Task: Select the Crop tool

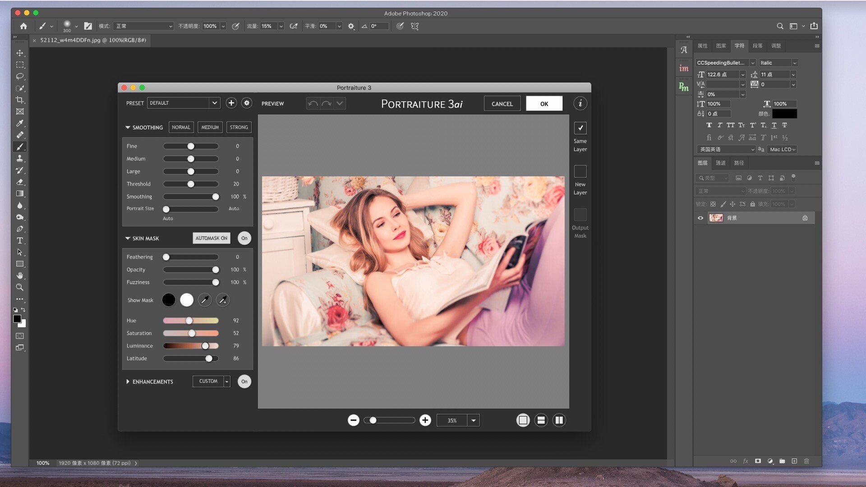Action: click(x=20, y=100)
